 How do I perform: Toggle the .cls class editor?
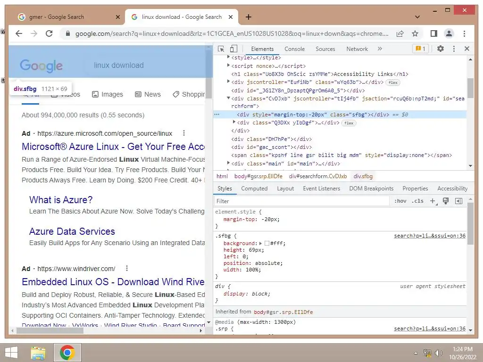[417, 201]
